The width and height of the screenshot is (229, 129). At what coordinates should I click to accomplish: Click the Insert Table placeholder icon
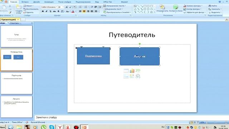(126, 71)
